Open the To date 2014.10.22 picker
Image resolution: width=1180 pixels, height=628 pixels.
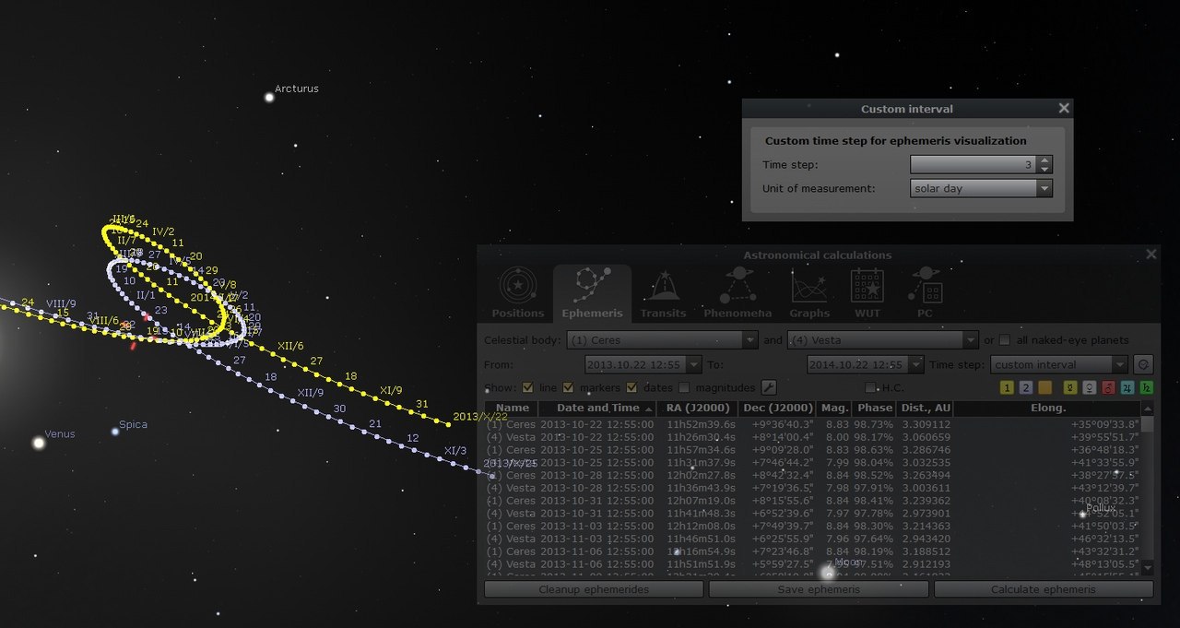tap(865, 364)
